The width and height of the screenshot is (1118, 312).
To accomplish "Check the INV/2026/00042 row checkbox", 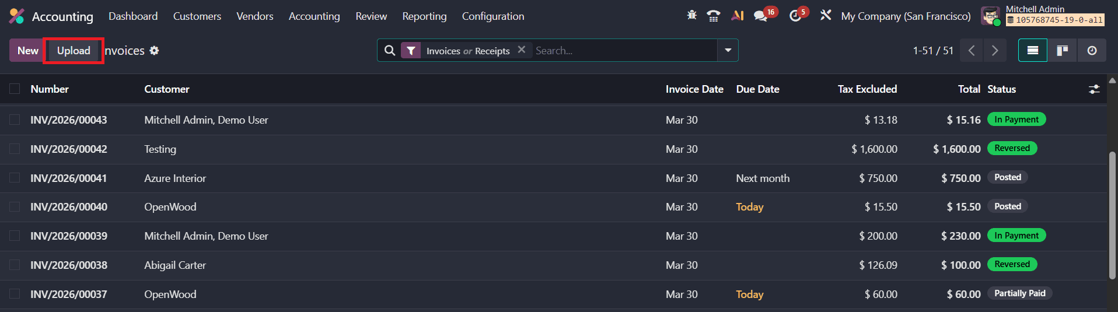I will [15, 149].
